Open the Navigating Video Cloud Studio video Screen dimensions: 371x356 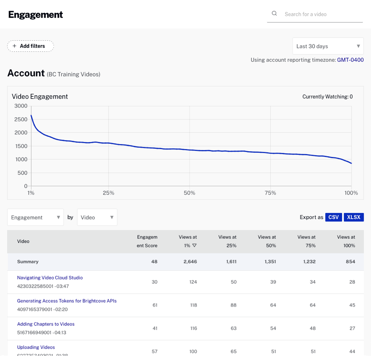pos(49,277)
